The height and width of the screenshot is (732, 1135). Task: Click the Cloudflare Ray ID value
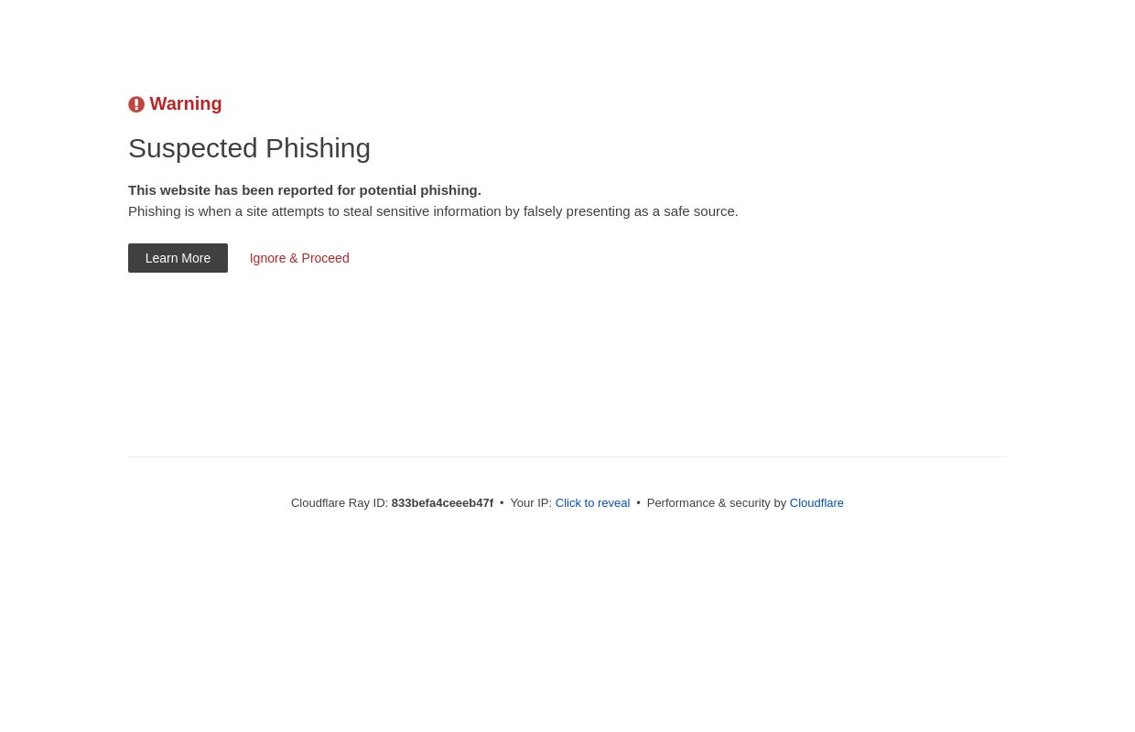click(x=442, y=502)
